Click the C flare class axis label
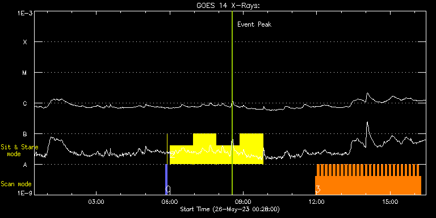This screenshot has width=436, height=218. [25, 103]
